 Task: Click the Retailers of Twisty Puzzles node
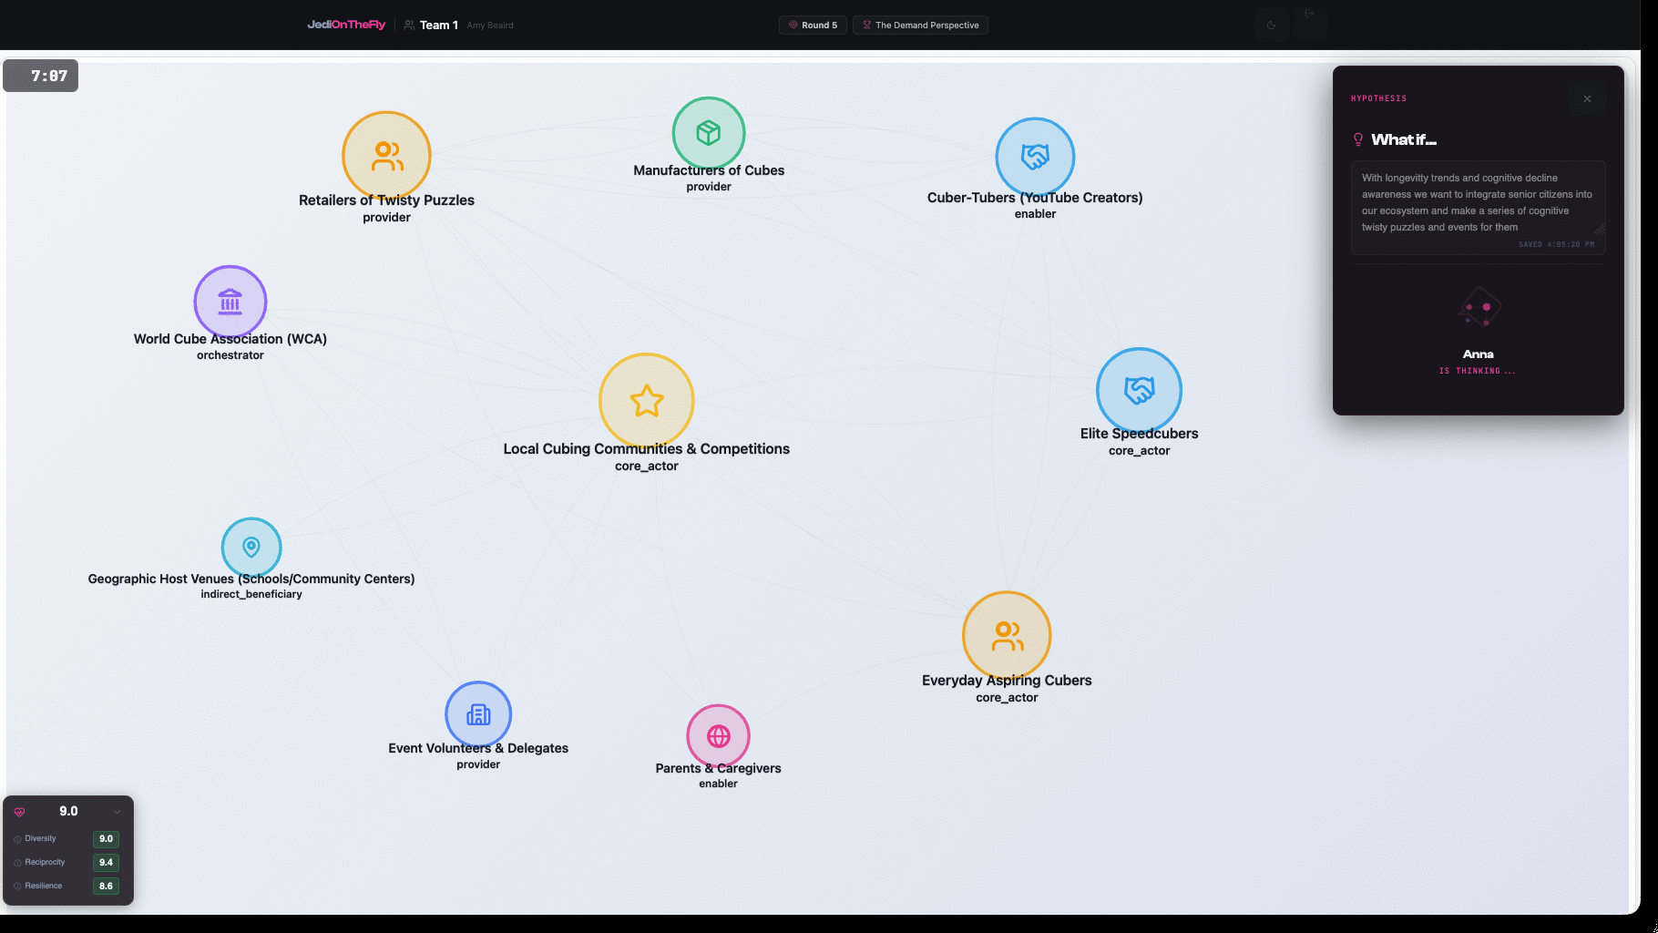[386, 156]
